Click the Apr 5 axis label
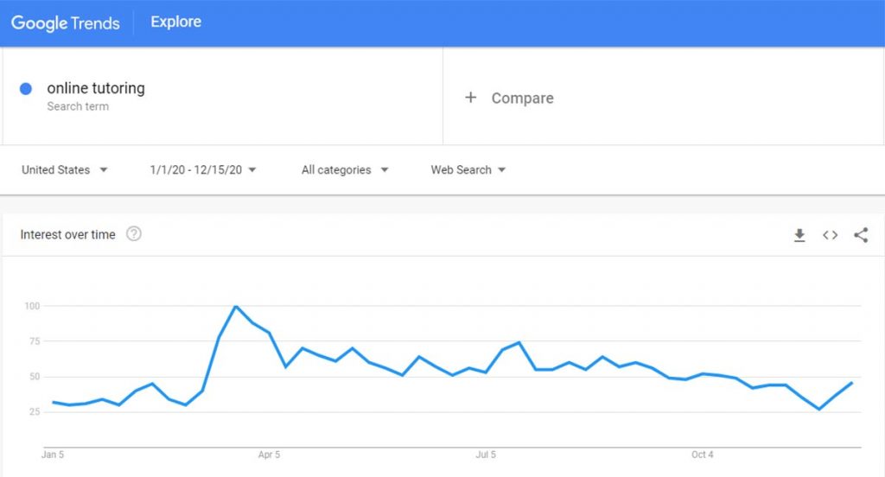Image resolution: width=885 pixels, height=477 pixels. pos(270,455)
